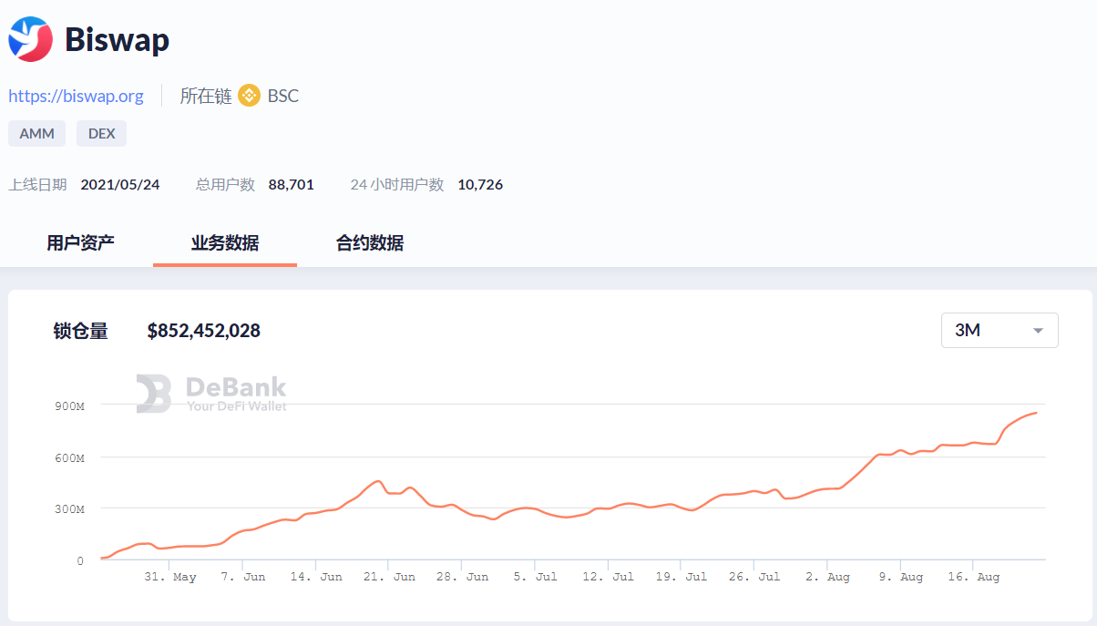
Task: Click the 31. May axis date
Action: click(x=169, y=577)
